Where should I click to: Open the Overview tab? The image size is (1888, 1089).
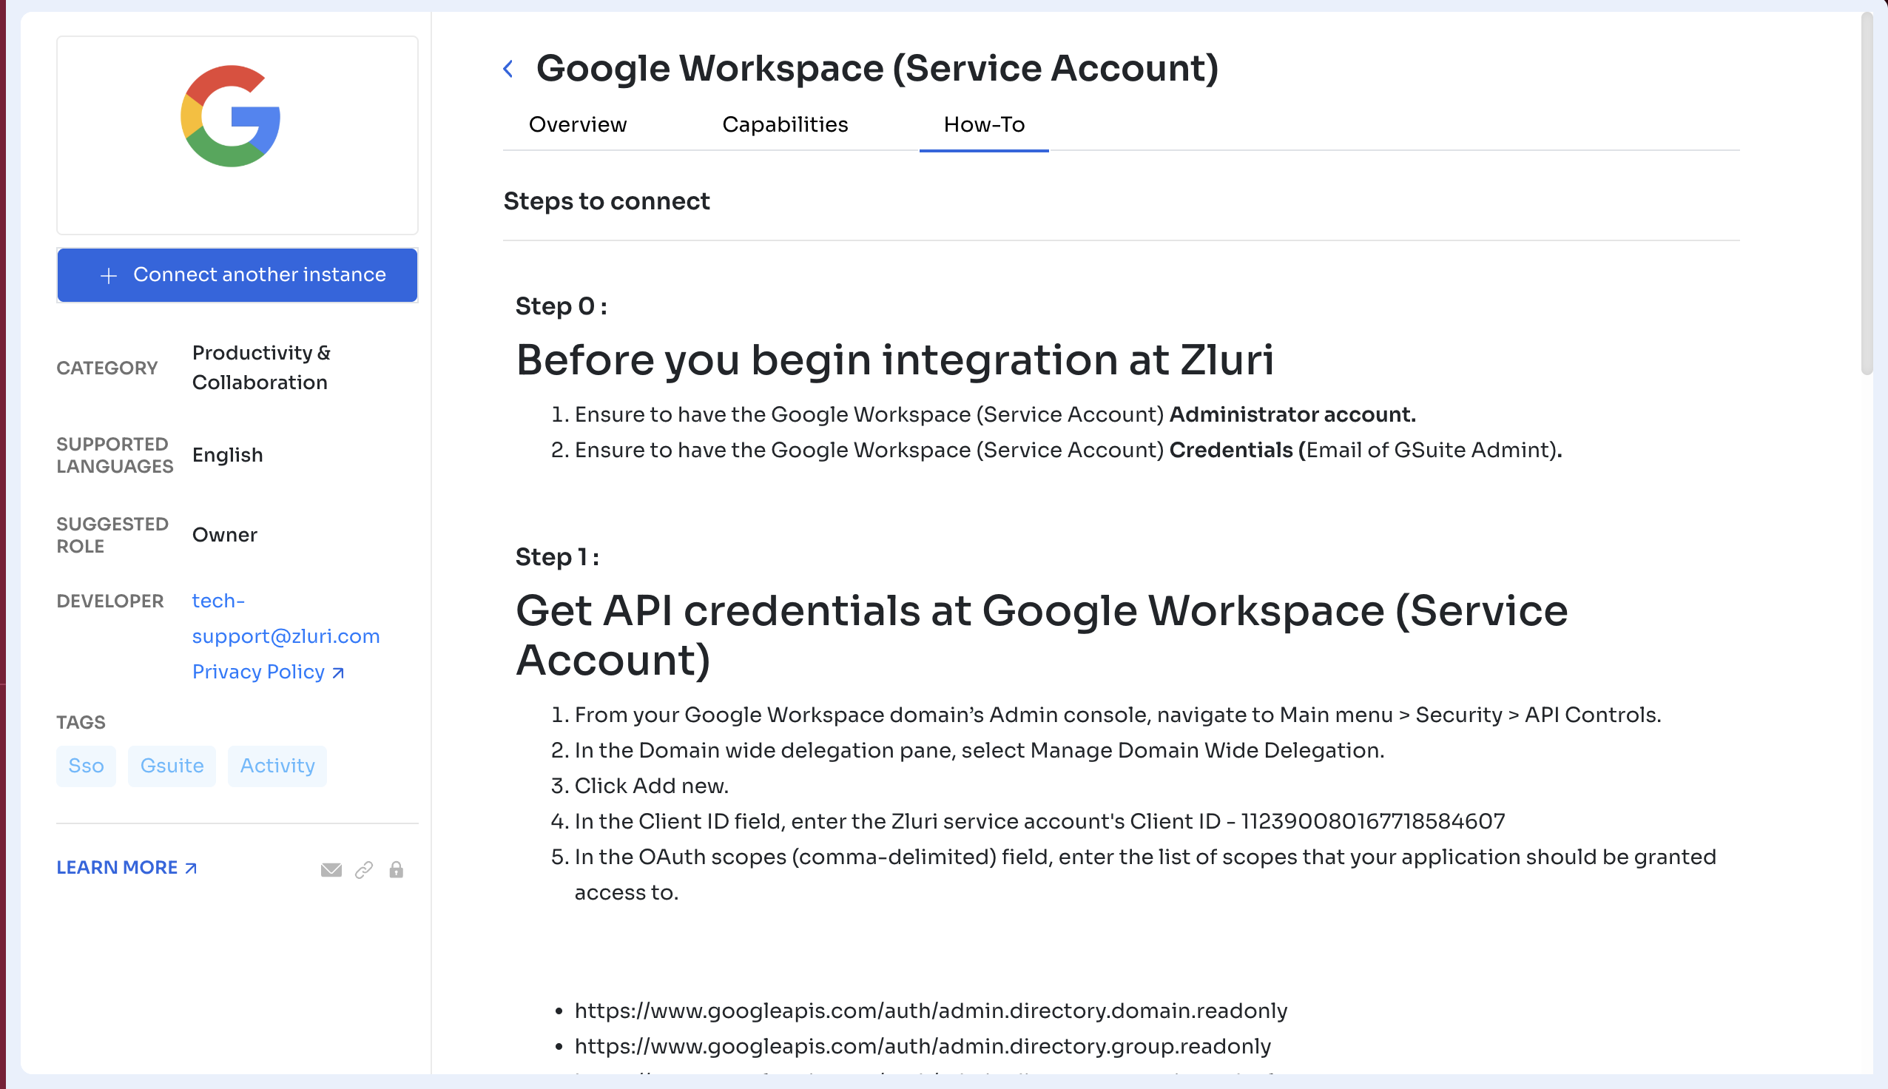pos(577,124)
